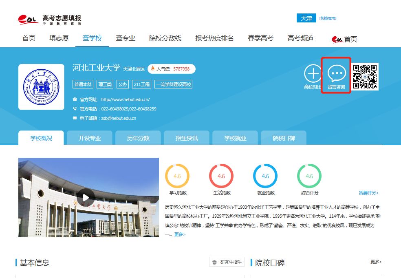The image size is (401, 278).
Task: Click the envelope icon beside 电子邮箱
Action: [75, 118]
